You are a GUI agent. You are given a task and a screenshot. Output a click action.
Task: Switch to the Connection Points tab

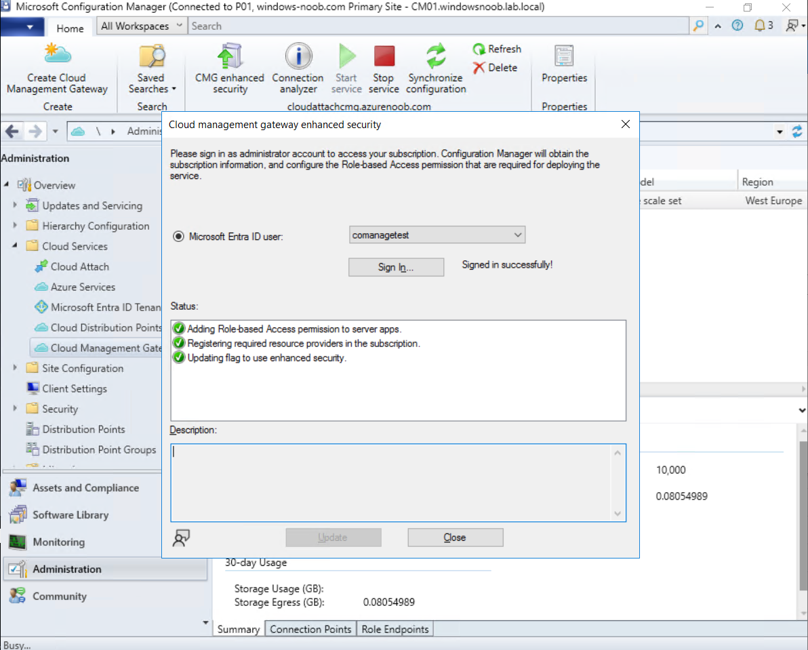click(310, 629)
